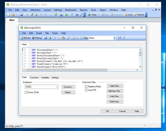Click the QlikView File... button
The image size is (166, 131).
tap(115, 91)
